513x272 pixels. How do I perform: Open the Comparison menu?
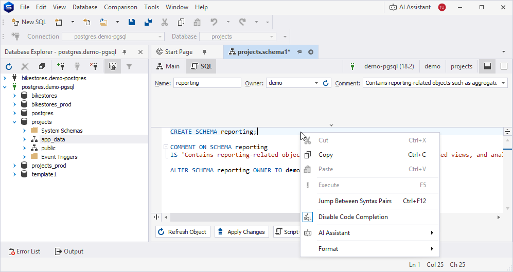coord(120,7)
